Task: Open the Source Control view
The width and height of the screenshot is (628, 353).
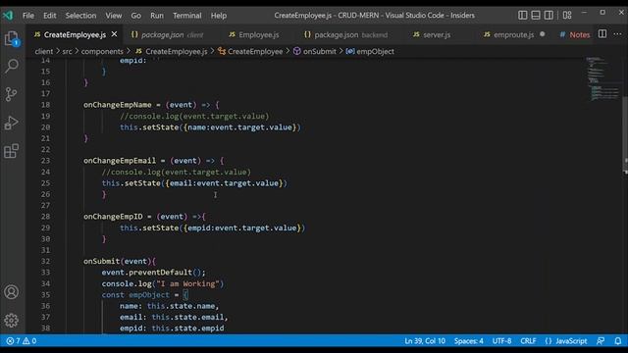Action: coord(12,94)
